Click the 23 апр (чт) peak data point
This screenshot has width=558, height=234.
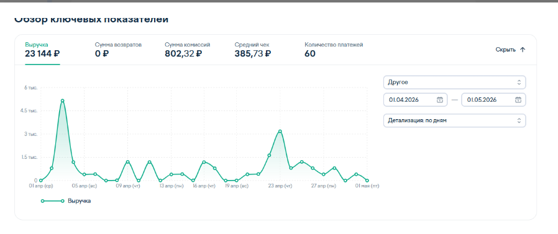[x=280, y=131]
